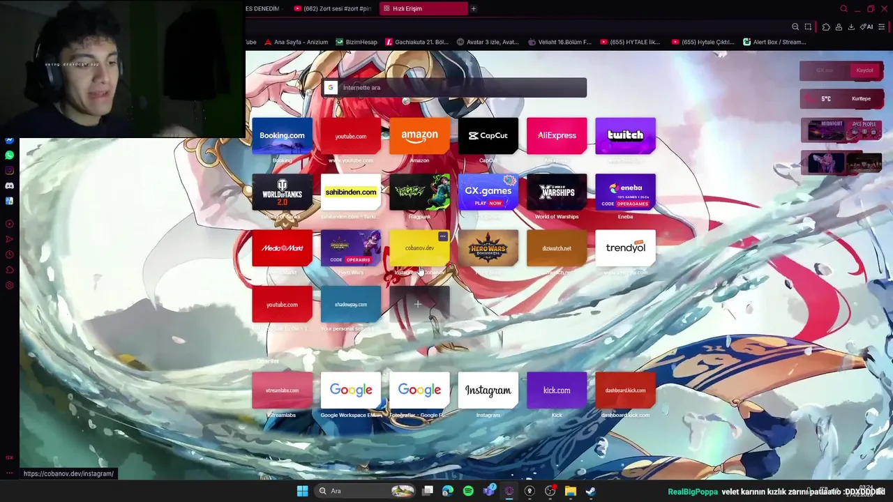
Task: Open the Eneba speed dial tile
Action: tap(625, 192)
